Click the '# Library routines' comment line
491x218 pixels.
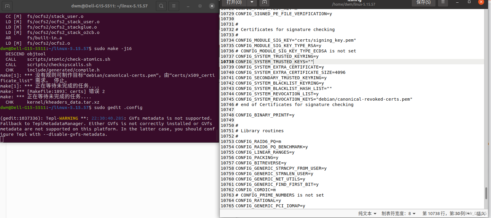260,131
